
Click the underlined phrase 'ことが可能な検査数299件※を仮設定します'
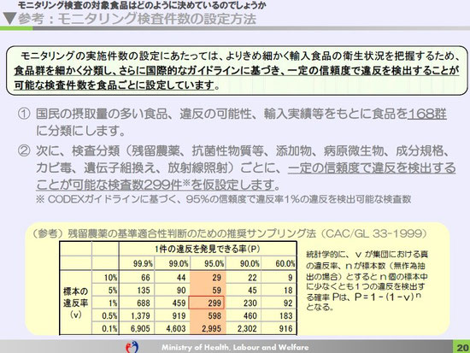click(x=156, y=185)
